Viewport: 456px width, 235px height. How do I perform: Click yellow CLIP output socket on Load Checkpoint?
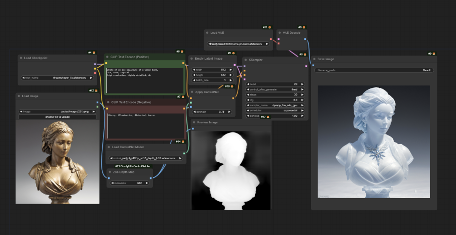[x=95, y=69]
